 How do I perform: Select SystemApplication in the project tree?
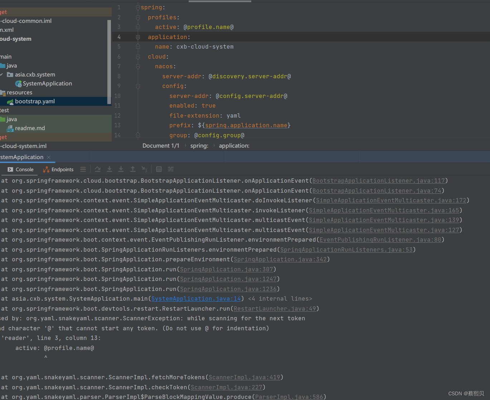(x=55, y=84)
